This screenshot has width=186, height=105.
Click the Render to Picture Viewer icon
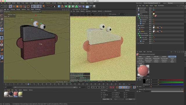(51, 6)
